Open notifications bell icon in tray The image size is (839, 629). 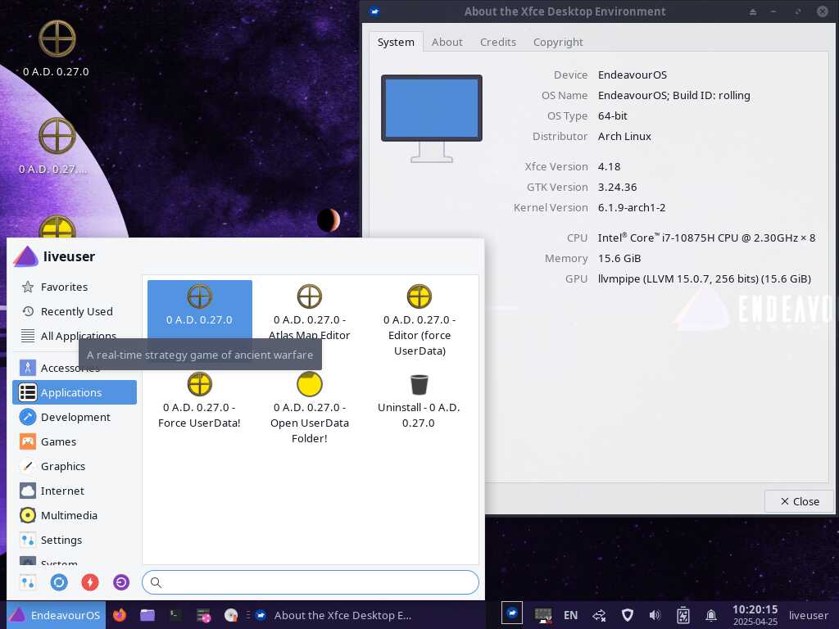pyautogui.click(x=711, y=615)
